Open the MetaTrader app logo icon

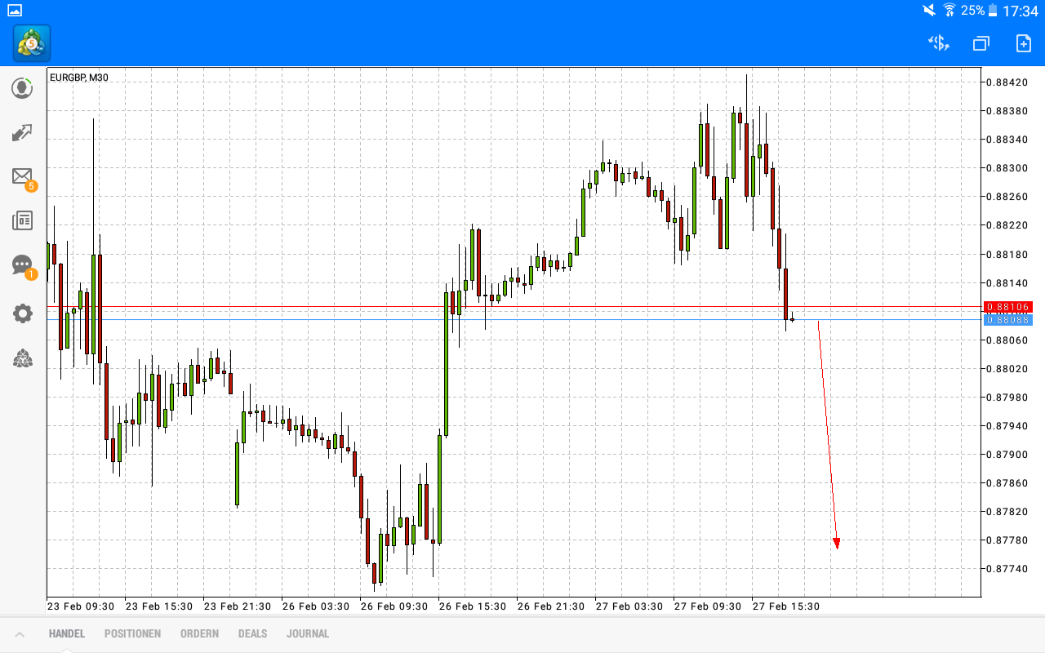coord(32,43)
